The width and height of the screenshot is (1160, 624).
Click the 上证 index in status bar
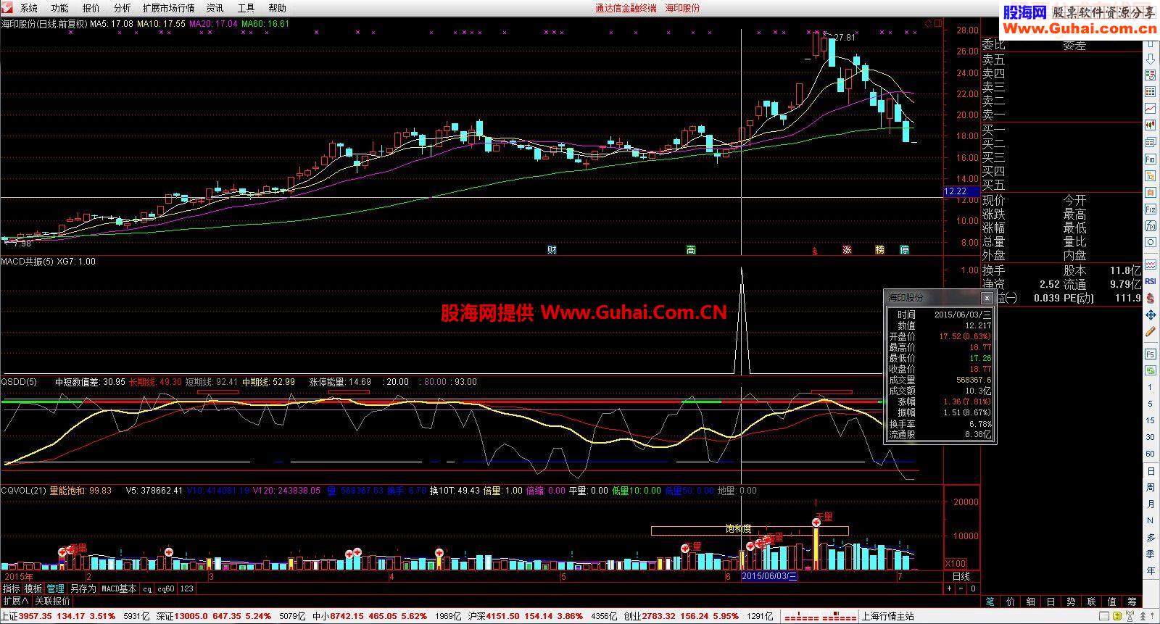(9, 616)
